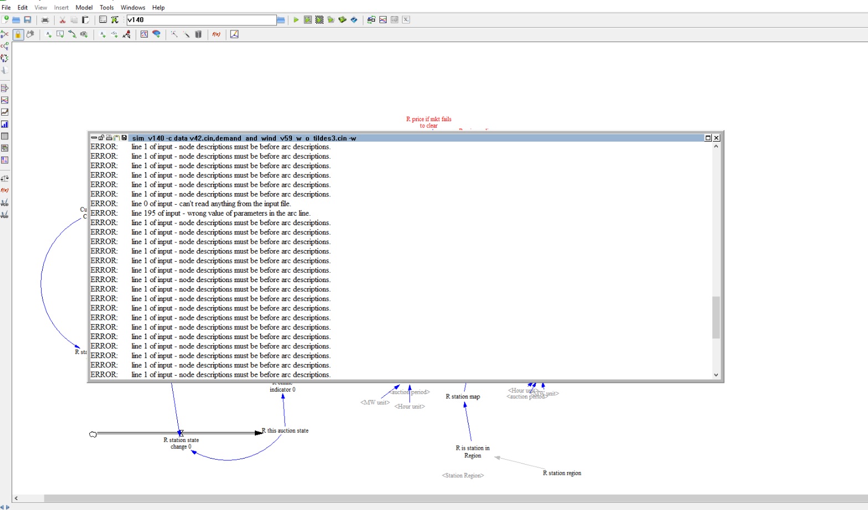This screenshot has height=510, width=868.
Task: Select 'R this auction state' variable
Action: click(x=285, y=430)
